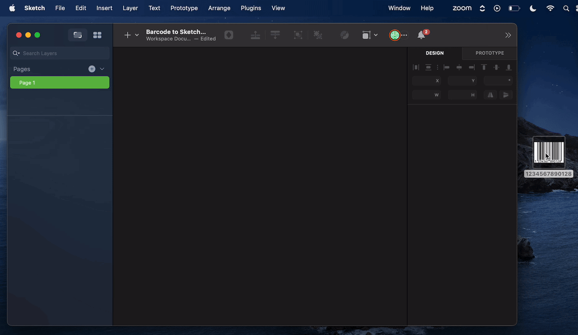
Task: Open the Plugins menu
Action: pos(251,8)
